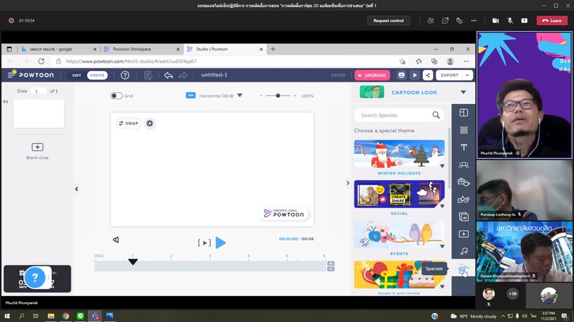This screenshot has height=322, width=574.
Task: Expand the Cartoon Look style dropdown
Action: [x=463, y=92]
